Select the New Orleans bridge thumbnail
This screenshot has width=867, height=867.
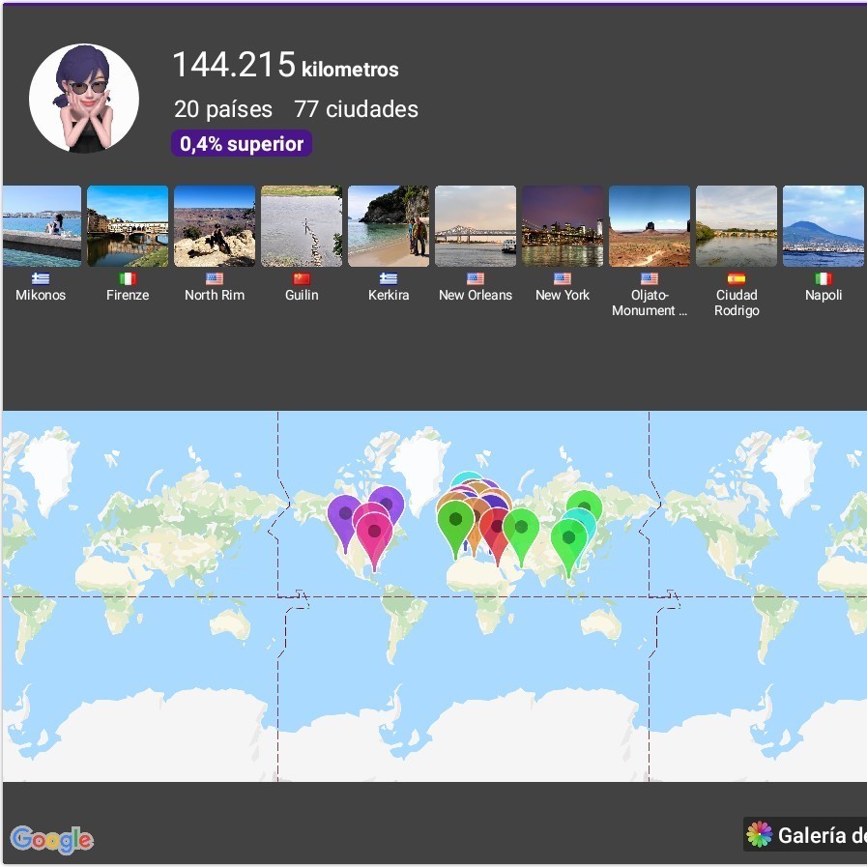pos(476,226)
